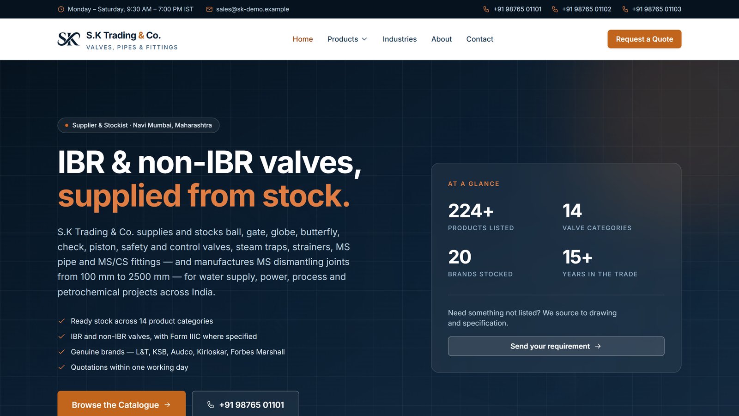Click checkmark beside Genuine brands line
Image resolution: width=739 pixels, height=416 pixels.
point(61,352)
